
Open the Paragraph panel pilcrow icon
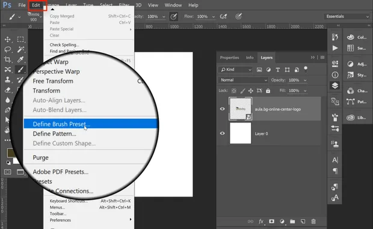pos(335,171)
